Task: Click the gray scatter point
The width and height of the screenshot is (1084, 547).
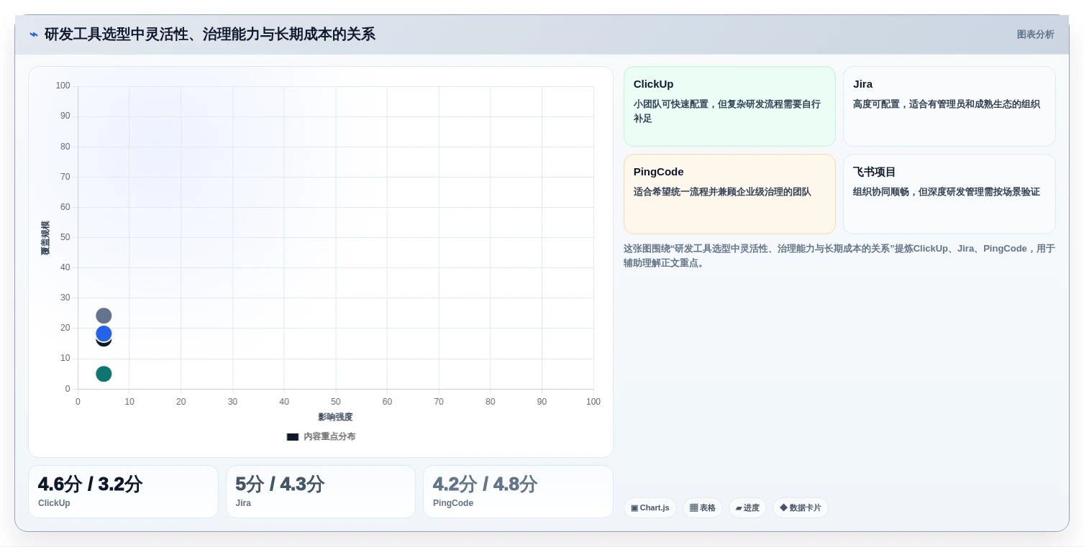Action: point(104,316)
